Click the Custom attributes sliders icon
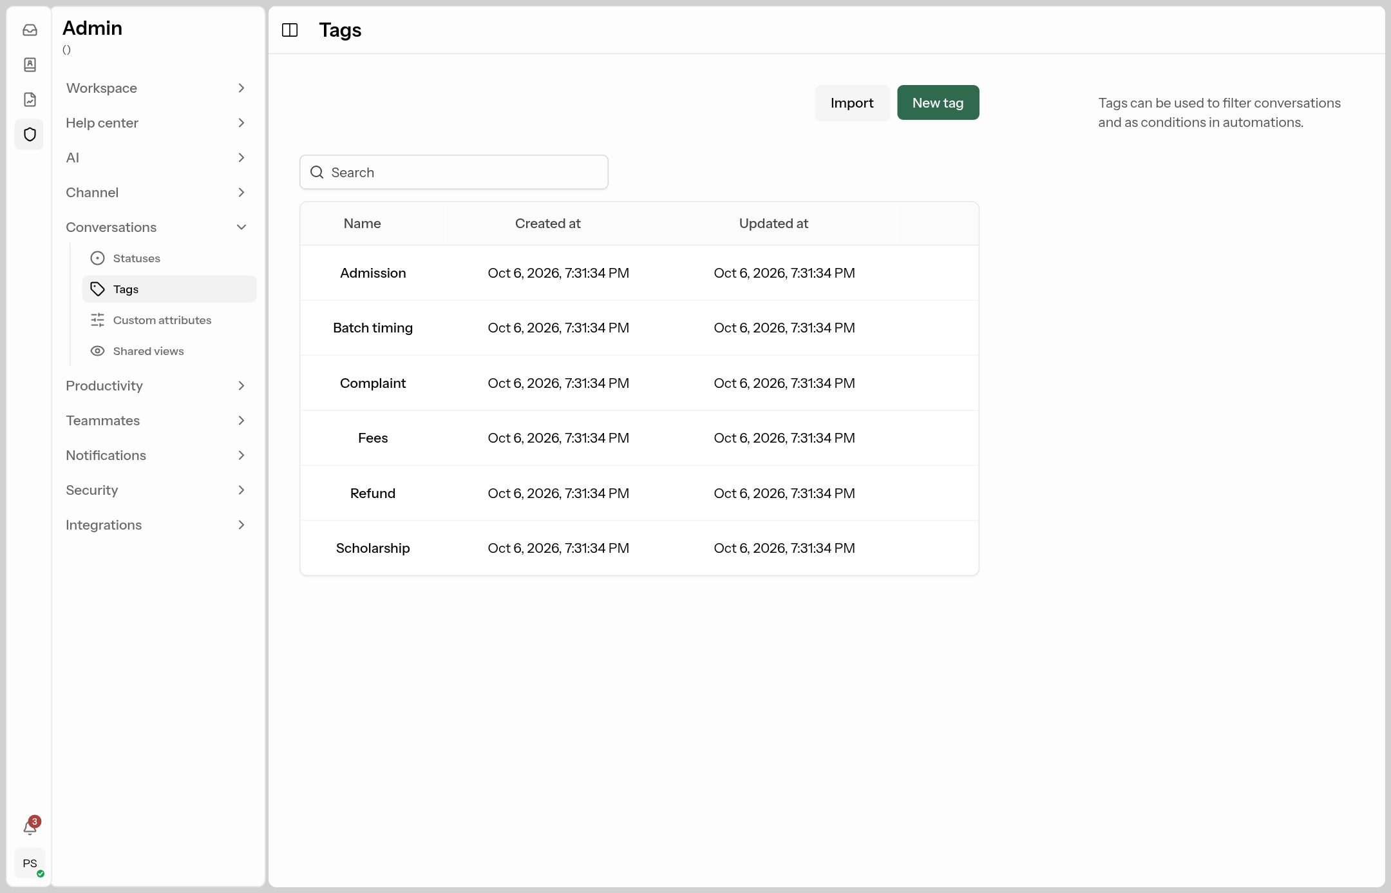 pos(97,320)
